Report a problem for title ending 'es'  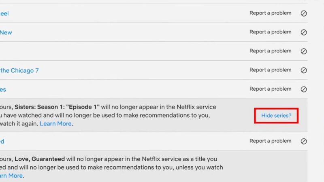[270, 89]
